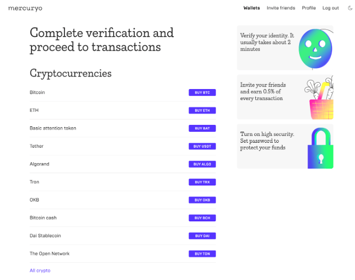Click the BUY ETH button
Screen dimensions: 355x280
[202, 110]
